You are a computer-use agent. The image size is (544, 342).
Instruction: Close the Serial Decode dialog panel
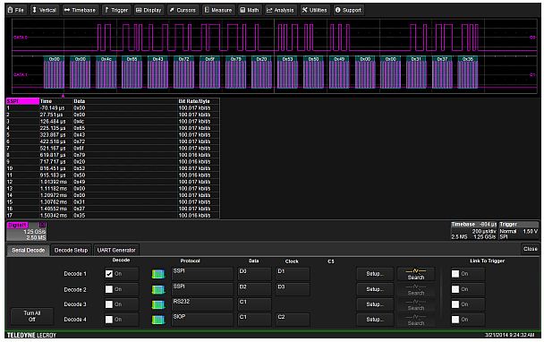530,249
